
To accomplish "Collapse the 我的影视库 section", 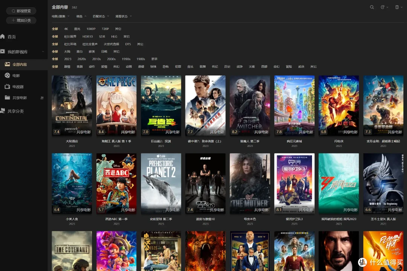I will 17,52.
